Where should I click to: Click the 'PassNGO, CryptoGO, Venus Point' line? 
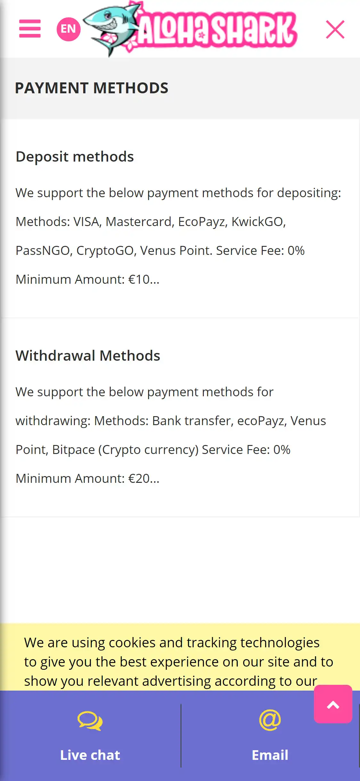pyautogui.click(x=160, y=251)
